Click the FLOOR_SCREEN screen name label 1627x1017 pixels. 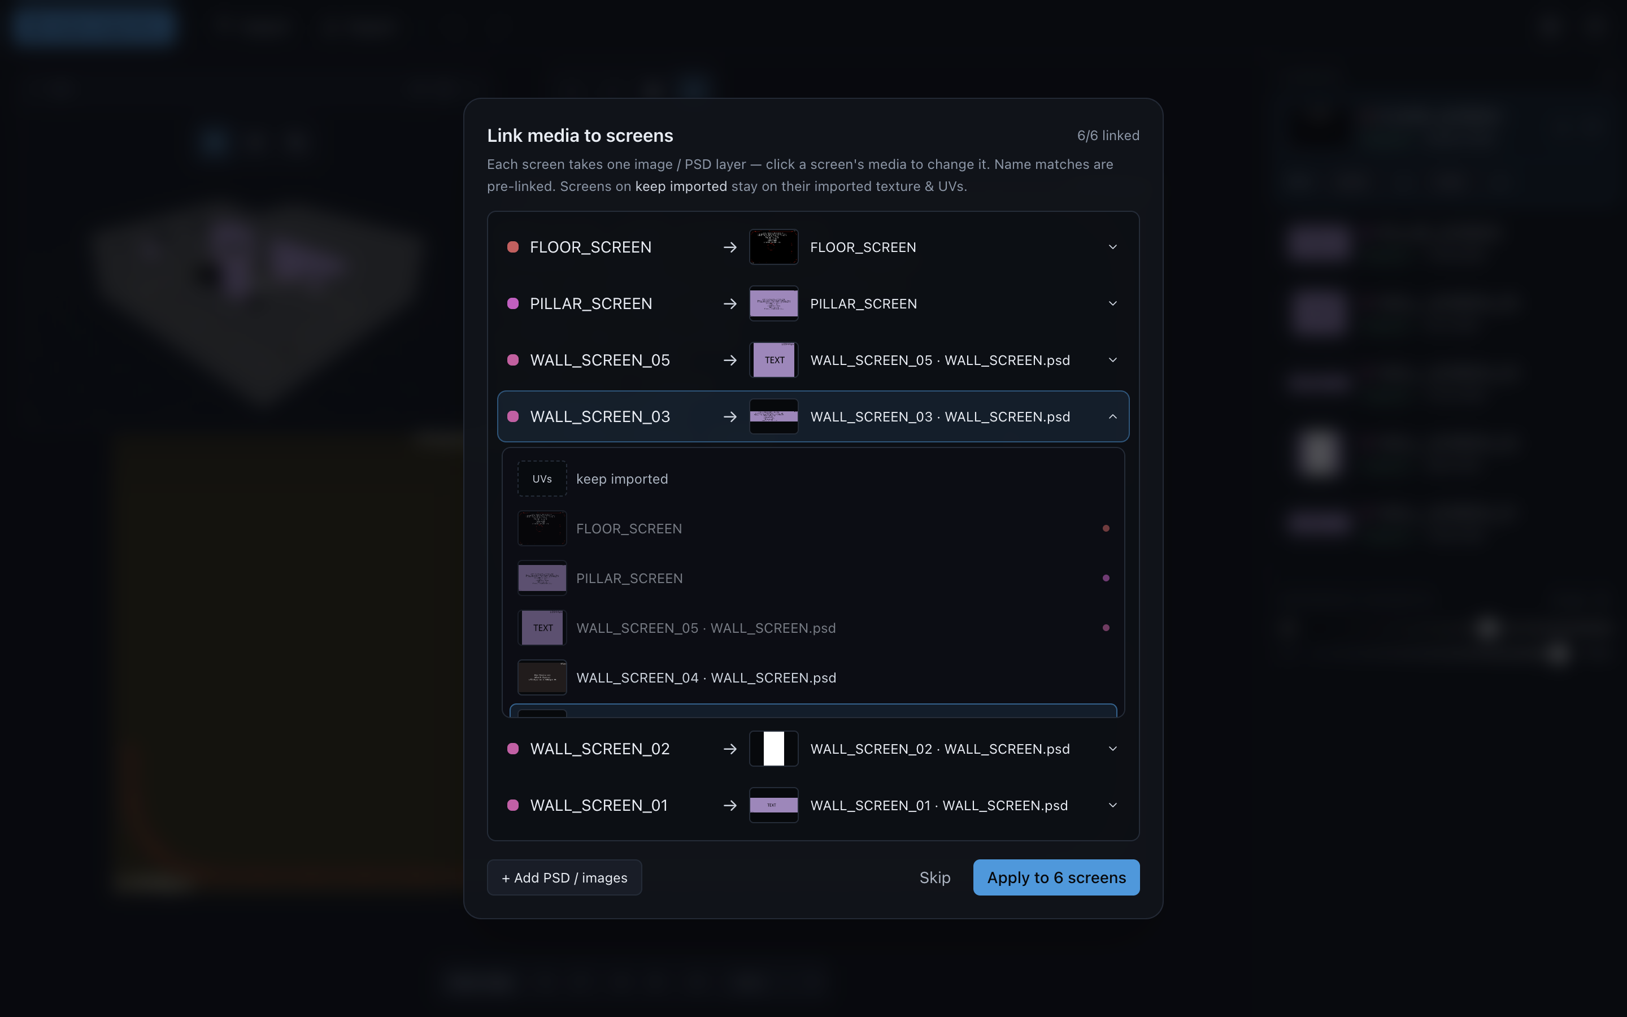point(590,247)
